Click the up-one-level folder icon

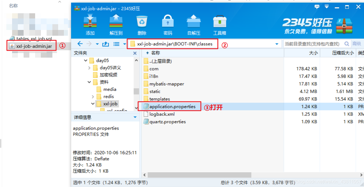point(106,44)
